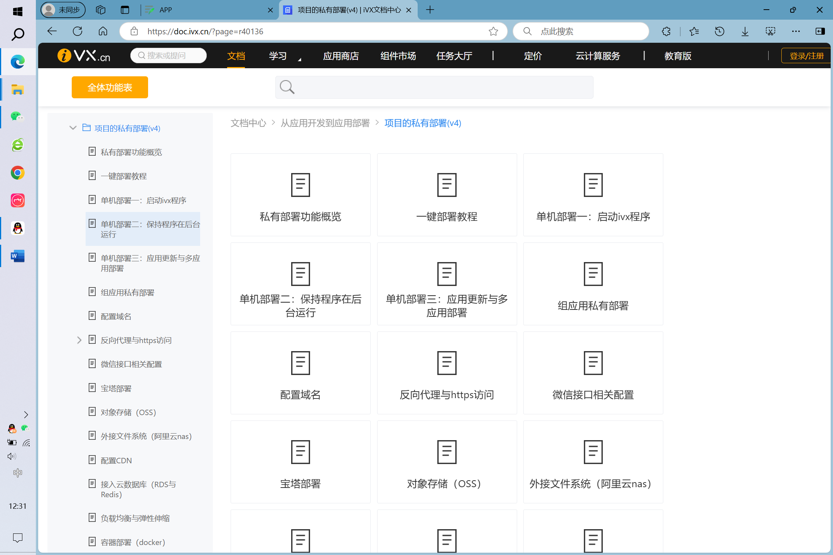This screenshot has width=833, height=555.
Task: Open WeChat from the taskbar
Action: coord(17,117)
